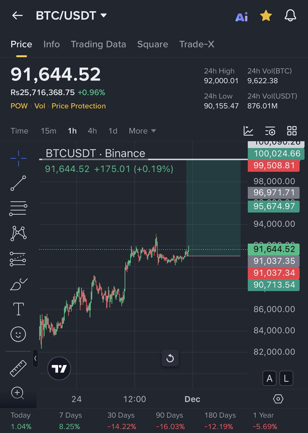Collapse the drawing toolbar with chevron
Viewport: 308px width, 433px height.
point(35,358)
